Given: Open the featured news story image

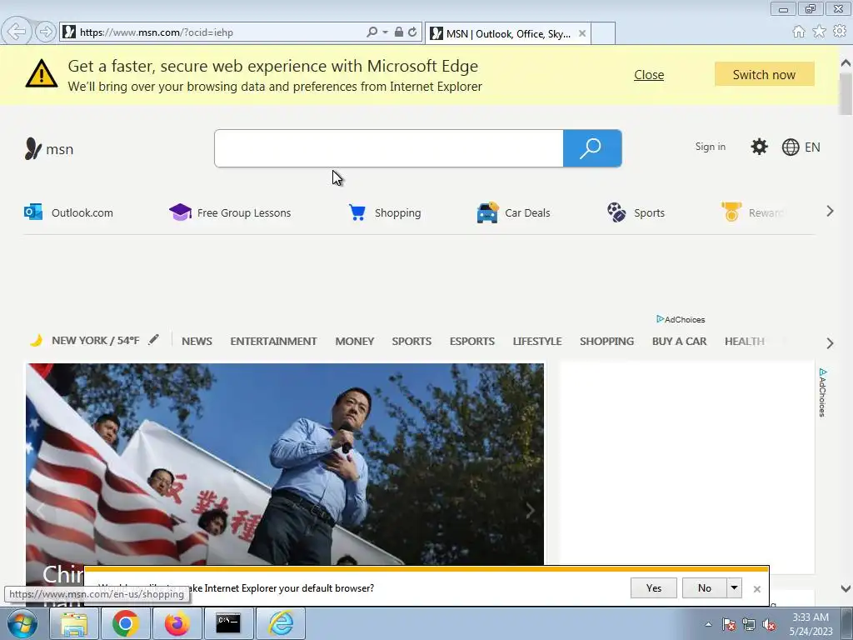Looking at the screenshot, I should click(x=285, y=463).
